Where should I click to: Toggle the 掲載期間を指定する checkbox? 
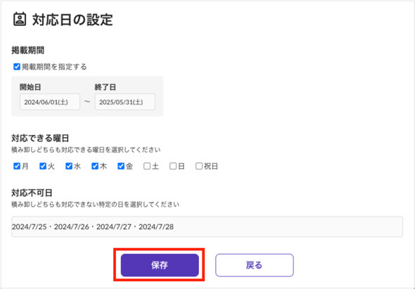pyautogui.click(x=17, y=67)
